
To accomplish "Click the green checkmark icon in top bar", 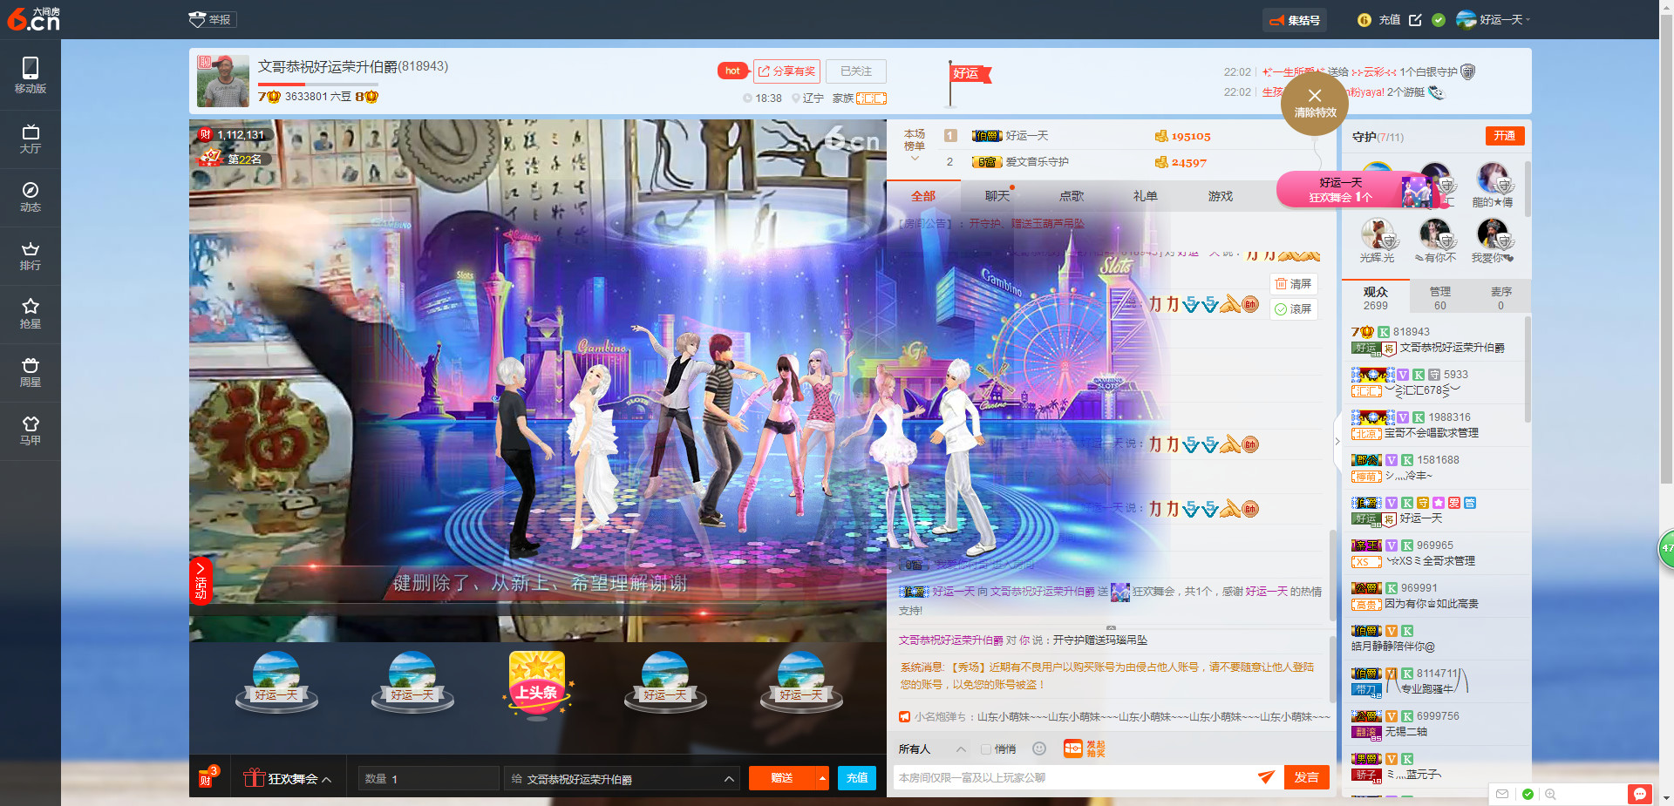I will coord(1439,20).
